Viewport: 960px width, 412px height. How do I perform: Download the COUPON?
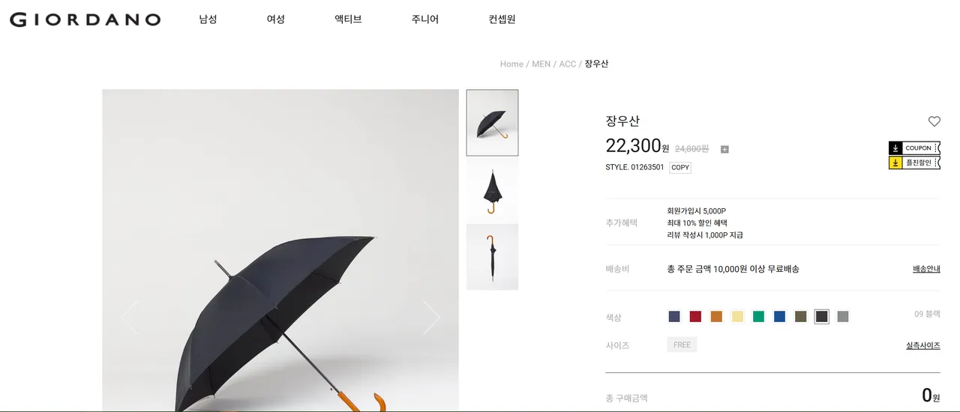pos(914,148)
